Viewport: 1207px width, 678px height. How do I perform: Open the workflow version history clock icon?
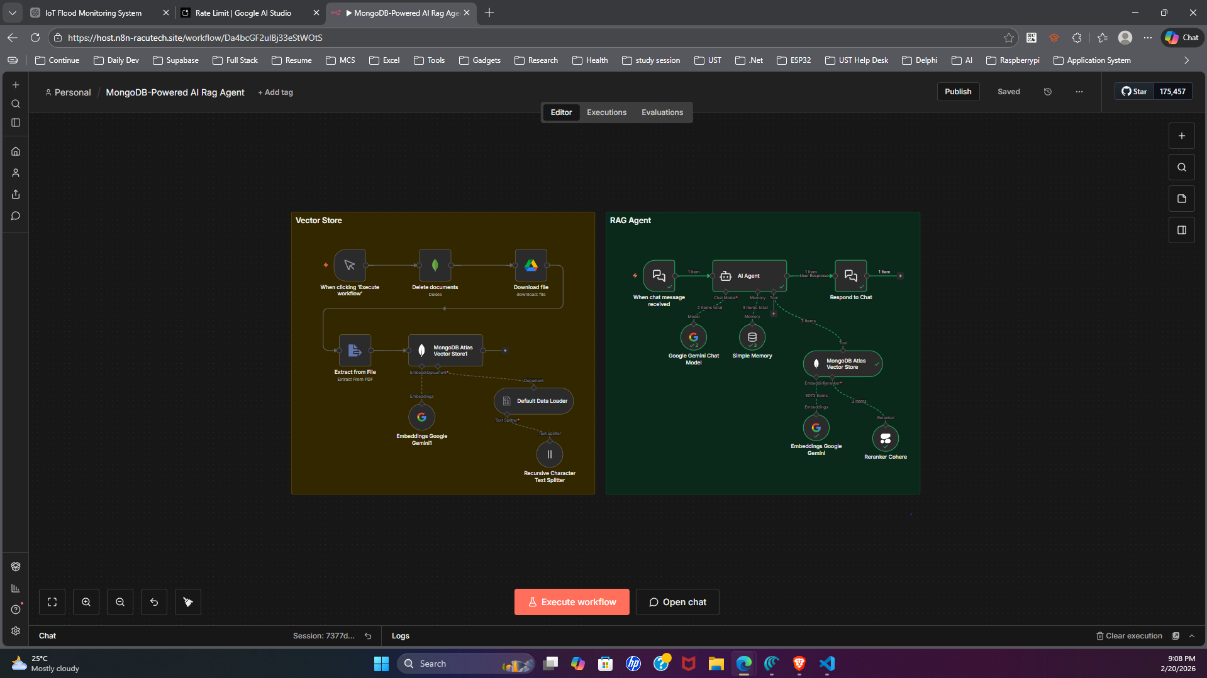coord(1047,92)
